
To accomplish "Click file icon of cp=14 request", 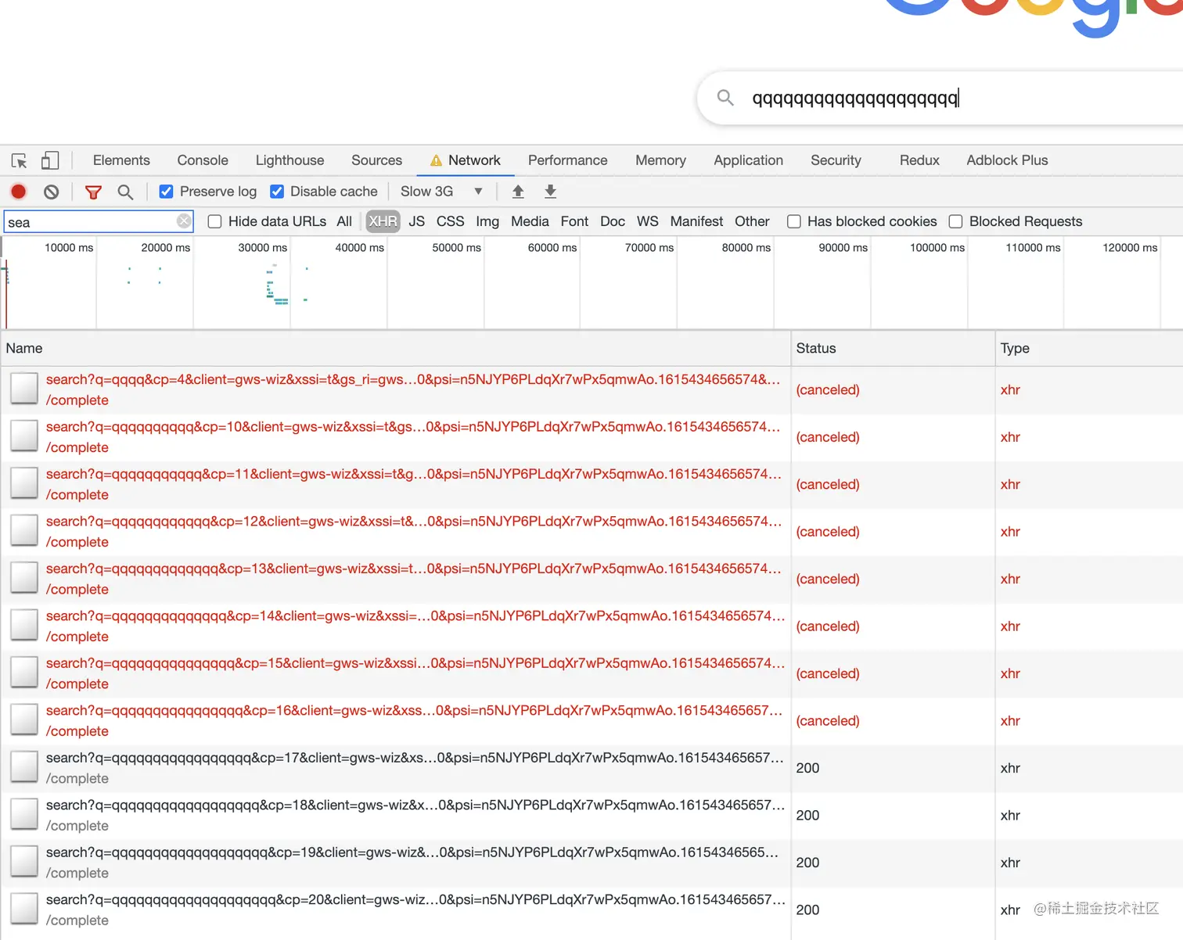I will (24, 626).
